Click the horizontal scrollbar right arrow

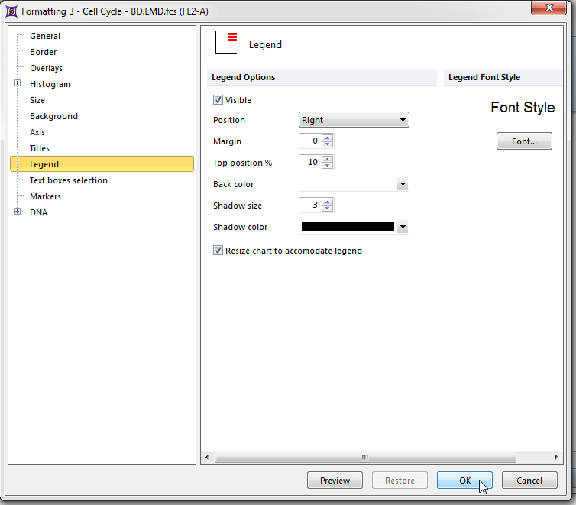pos(556,457)
